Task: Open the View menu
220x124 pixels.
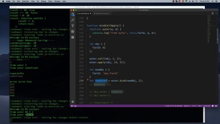Action: click(33, 1)
